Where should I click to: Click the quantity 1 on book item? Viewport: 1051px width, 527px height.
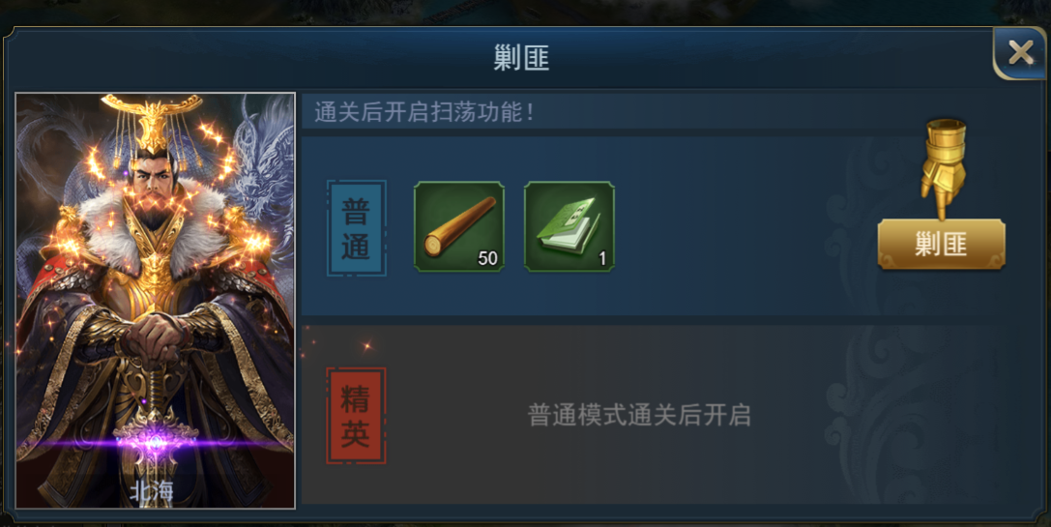[x=602, y=258]
